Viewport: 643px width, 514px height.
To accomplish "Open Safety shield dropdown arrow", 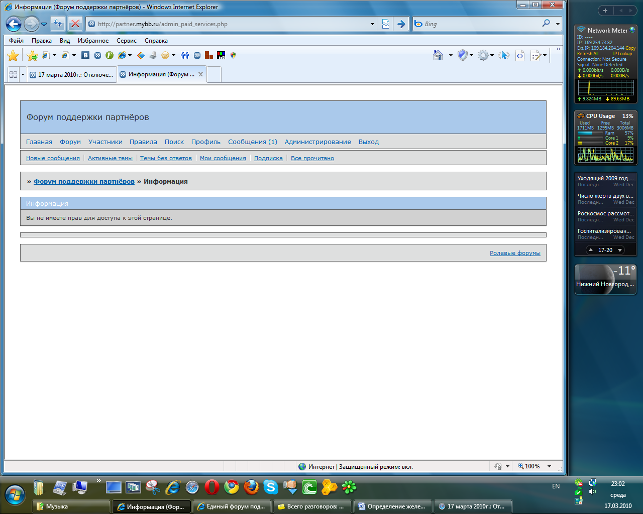I will tap(471, 55).
